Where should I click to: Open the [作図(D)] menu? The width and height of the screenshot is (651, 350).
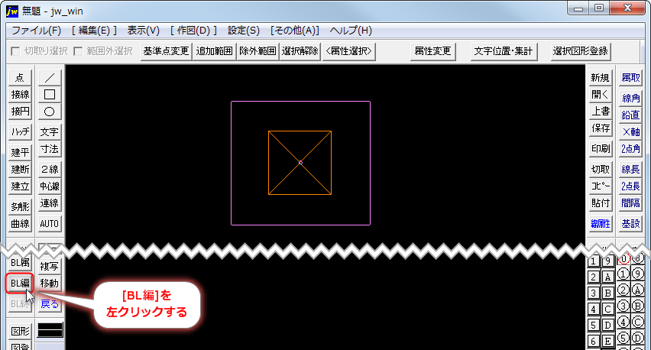[x=193, y=31]
